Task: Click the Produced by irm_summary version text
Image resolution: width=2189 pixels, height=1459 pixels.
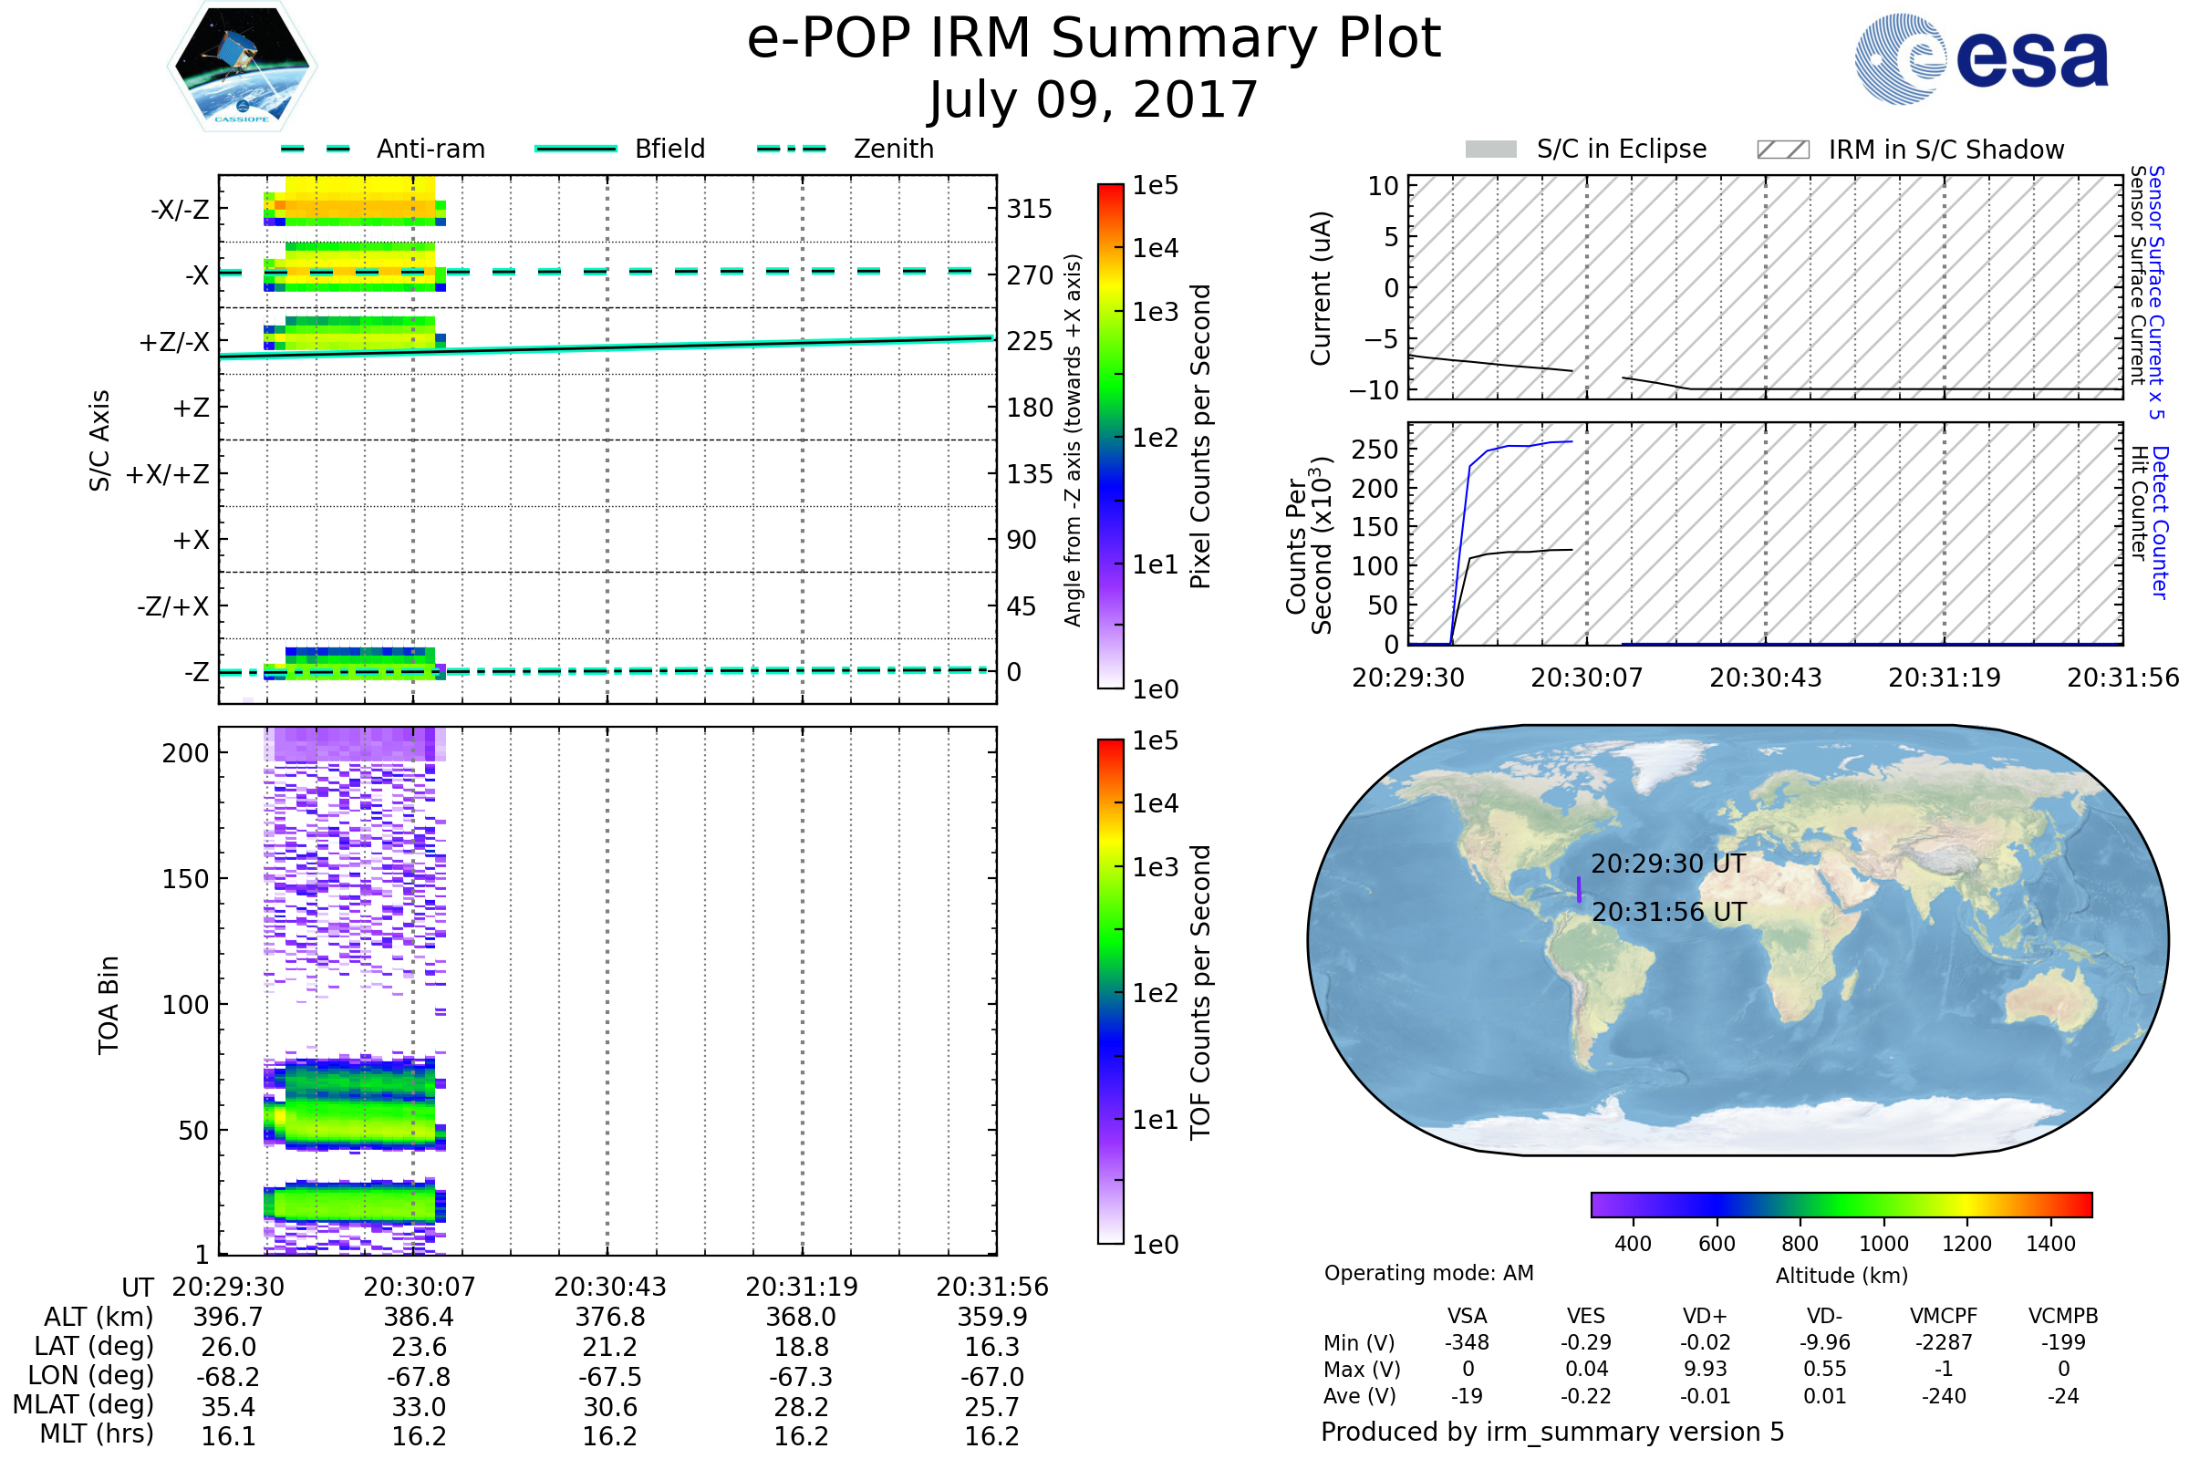Action: point(1551,1431)
